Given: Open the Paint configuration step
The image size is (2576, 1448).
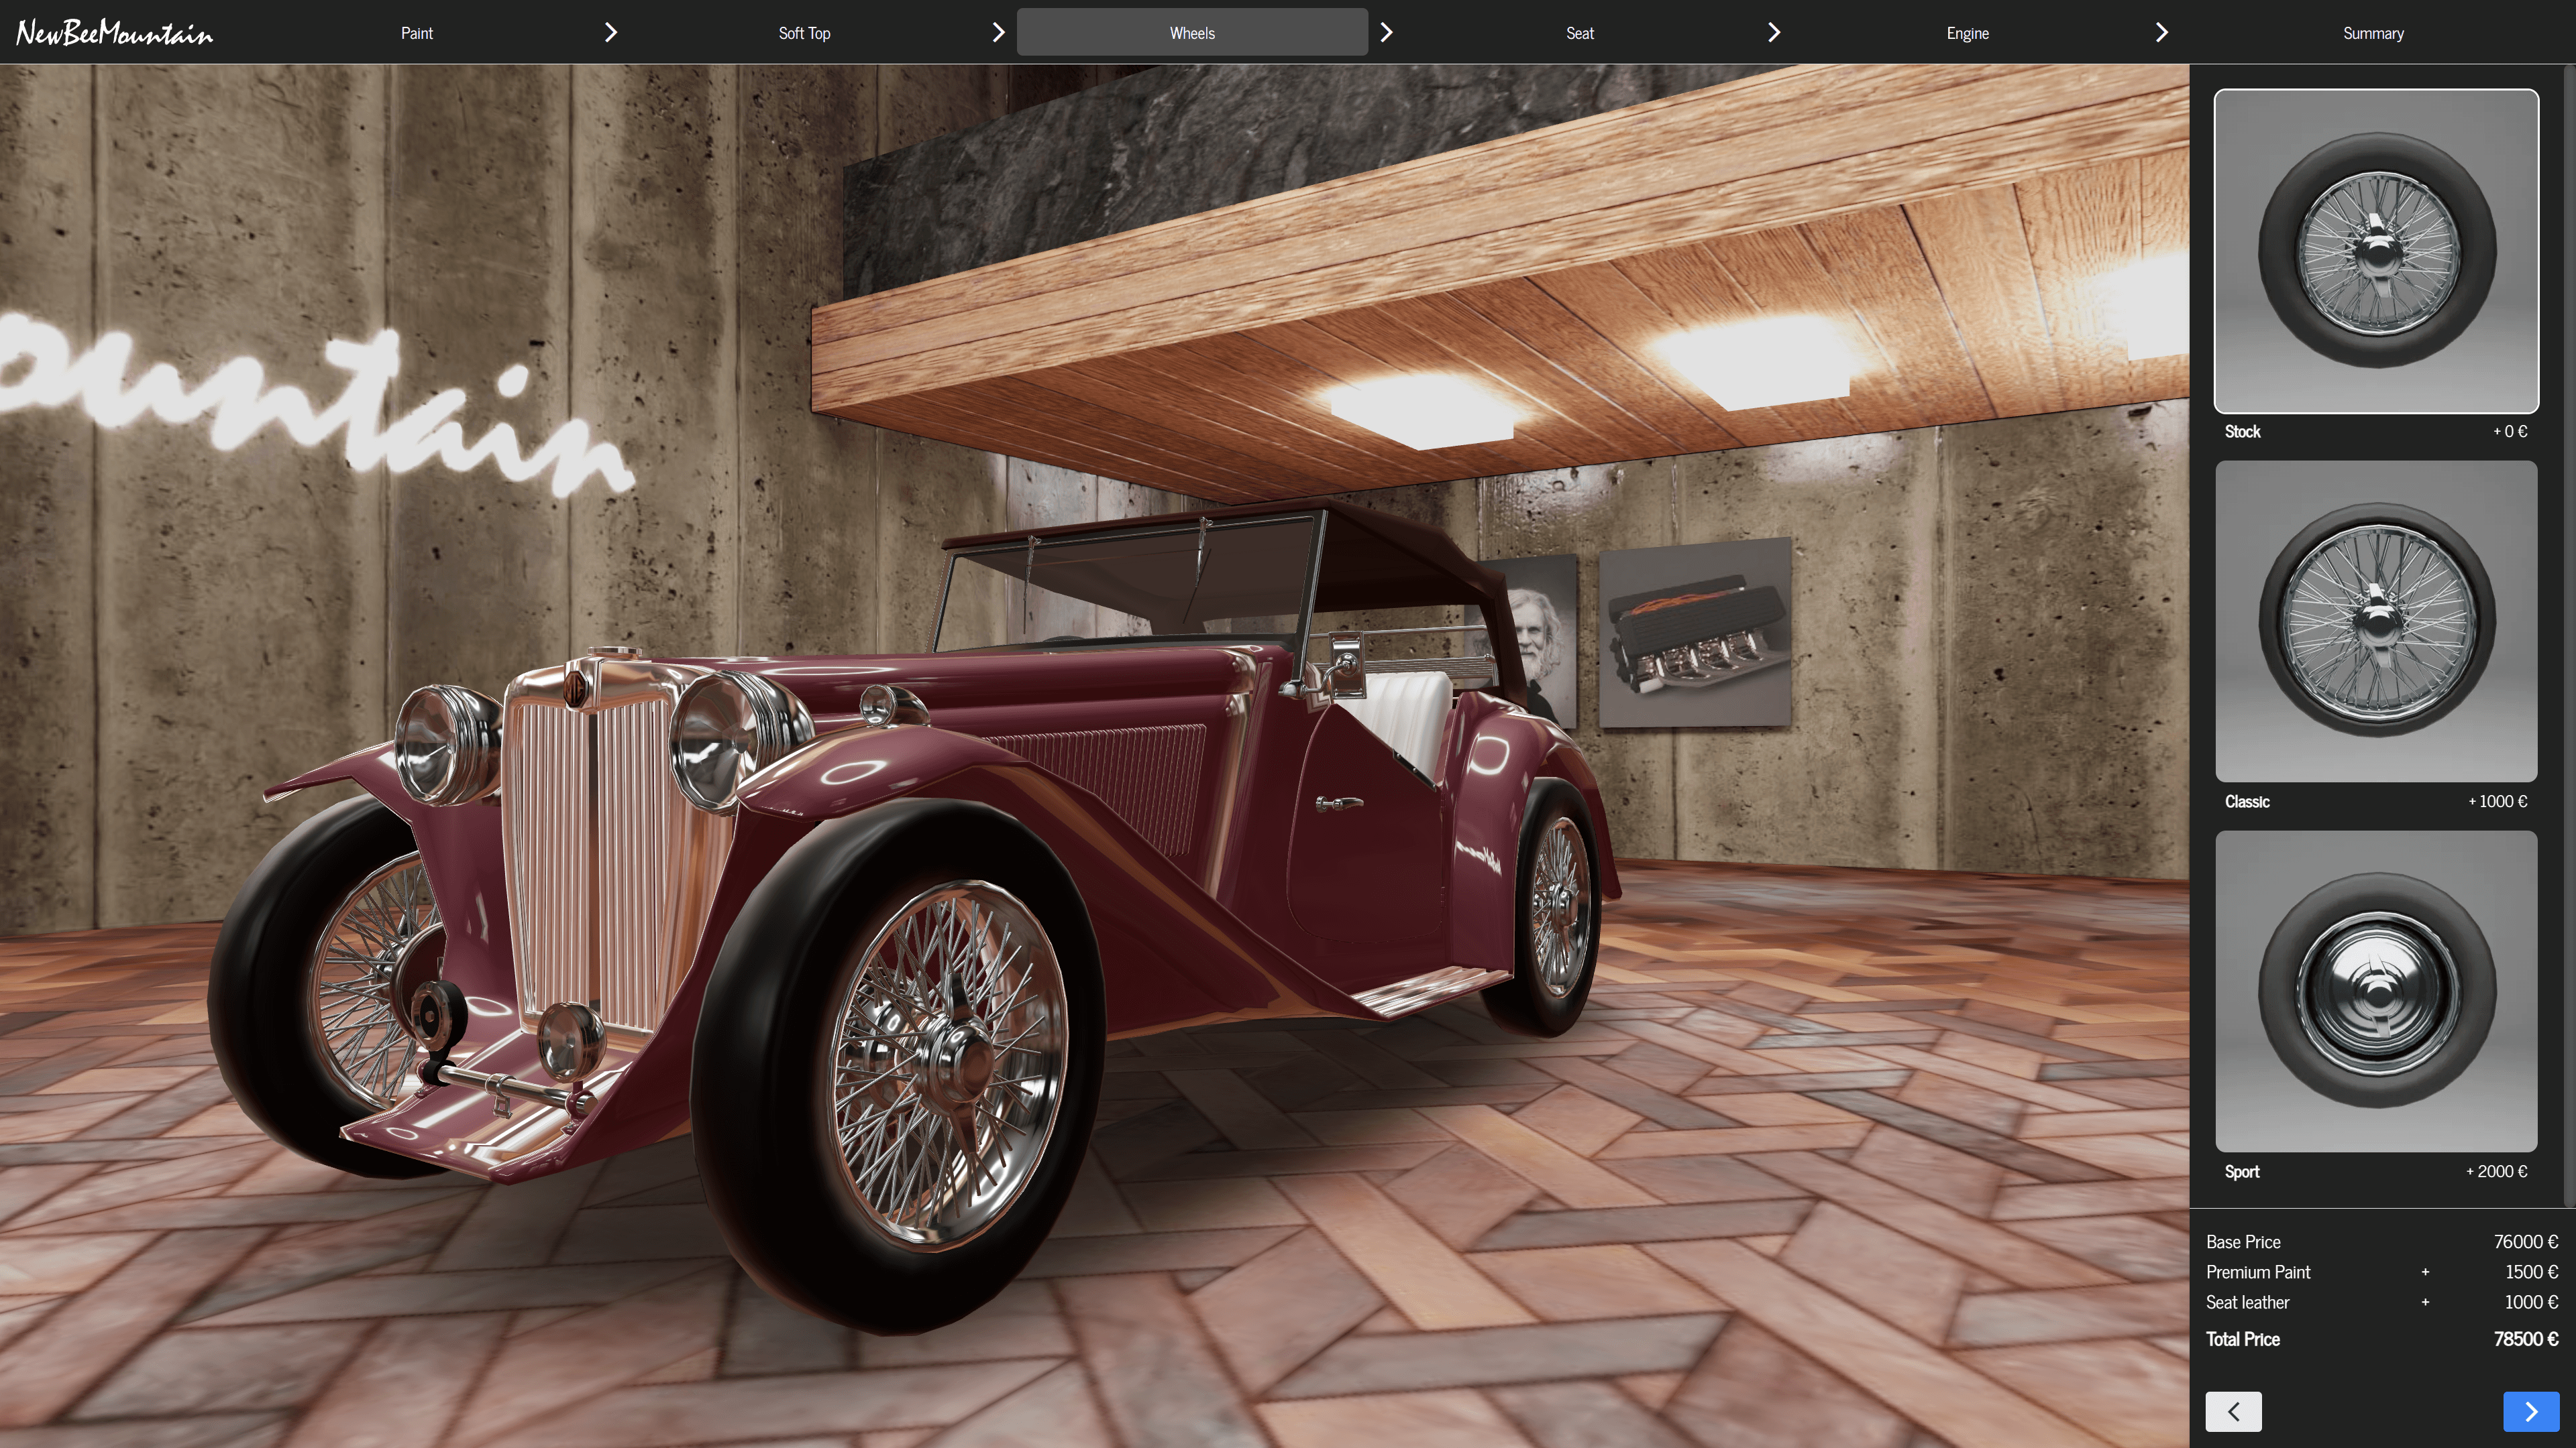Looking at the screenshot, I should [416, 31].
